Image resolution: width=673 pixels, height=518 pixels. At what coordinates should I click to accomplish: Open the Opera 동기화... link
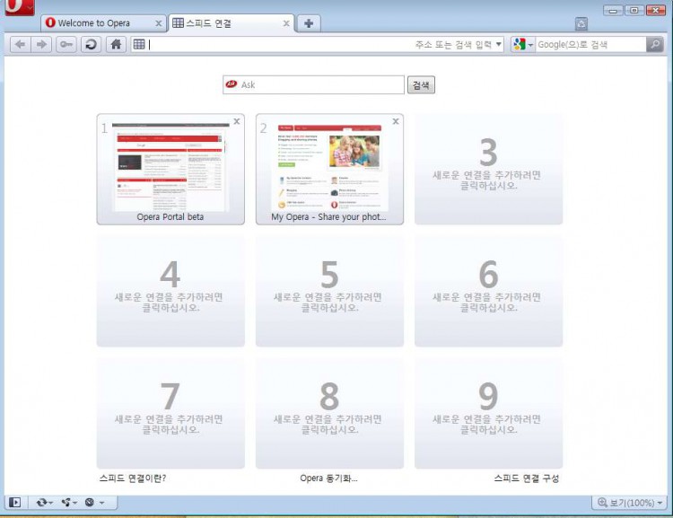pos(328,478)
